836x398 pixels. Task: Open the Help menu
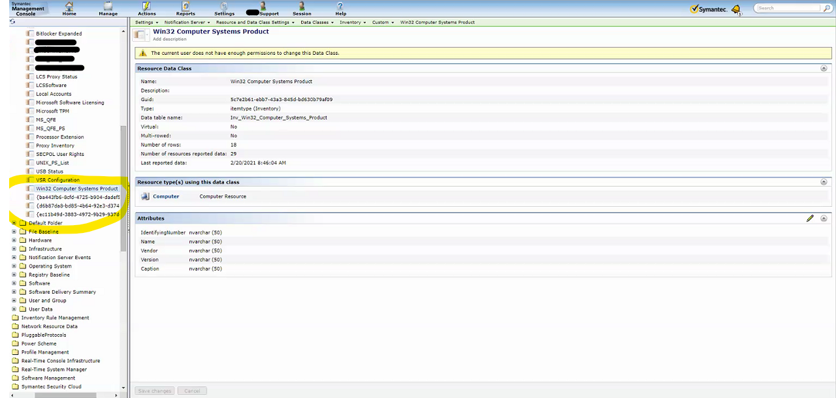[340, 8]
